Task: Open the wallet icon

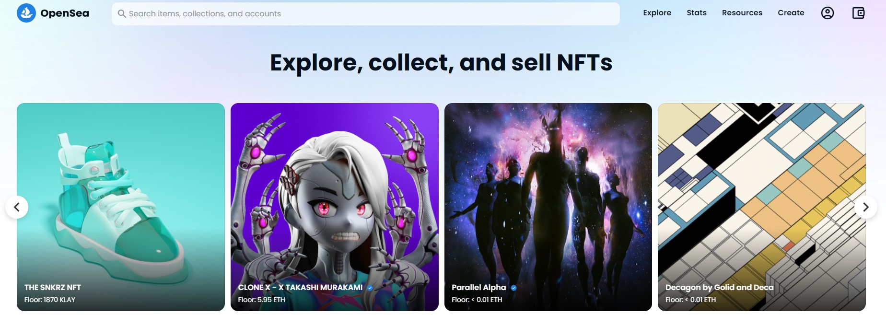Action: (x=858, y=13)
